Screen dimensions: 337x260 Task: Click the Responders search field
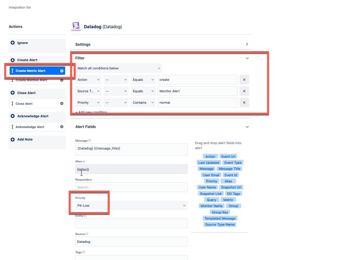tap(131, 187)
